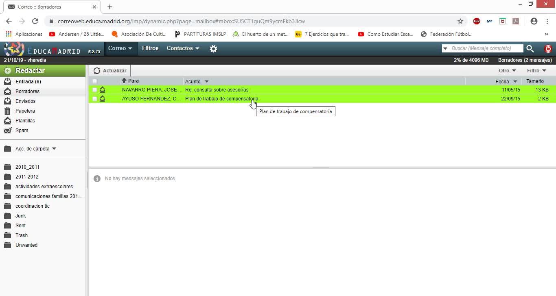Expand the Acc. de carpeta dropdown
556x296 pixels.
pyautogui.click(x=36, y=149)
